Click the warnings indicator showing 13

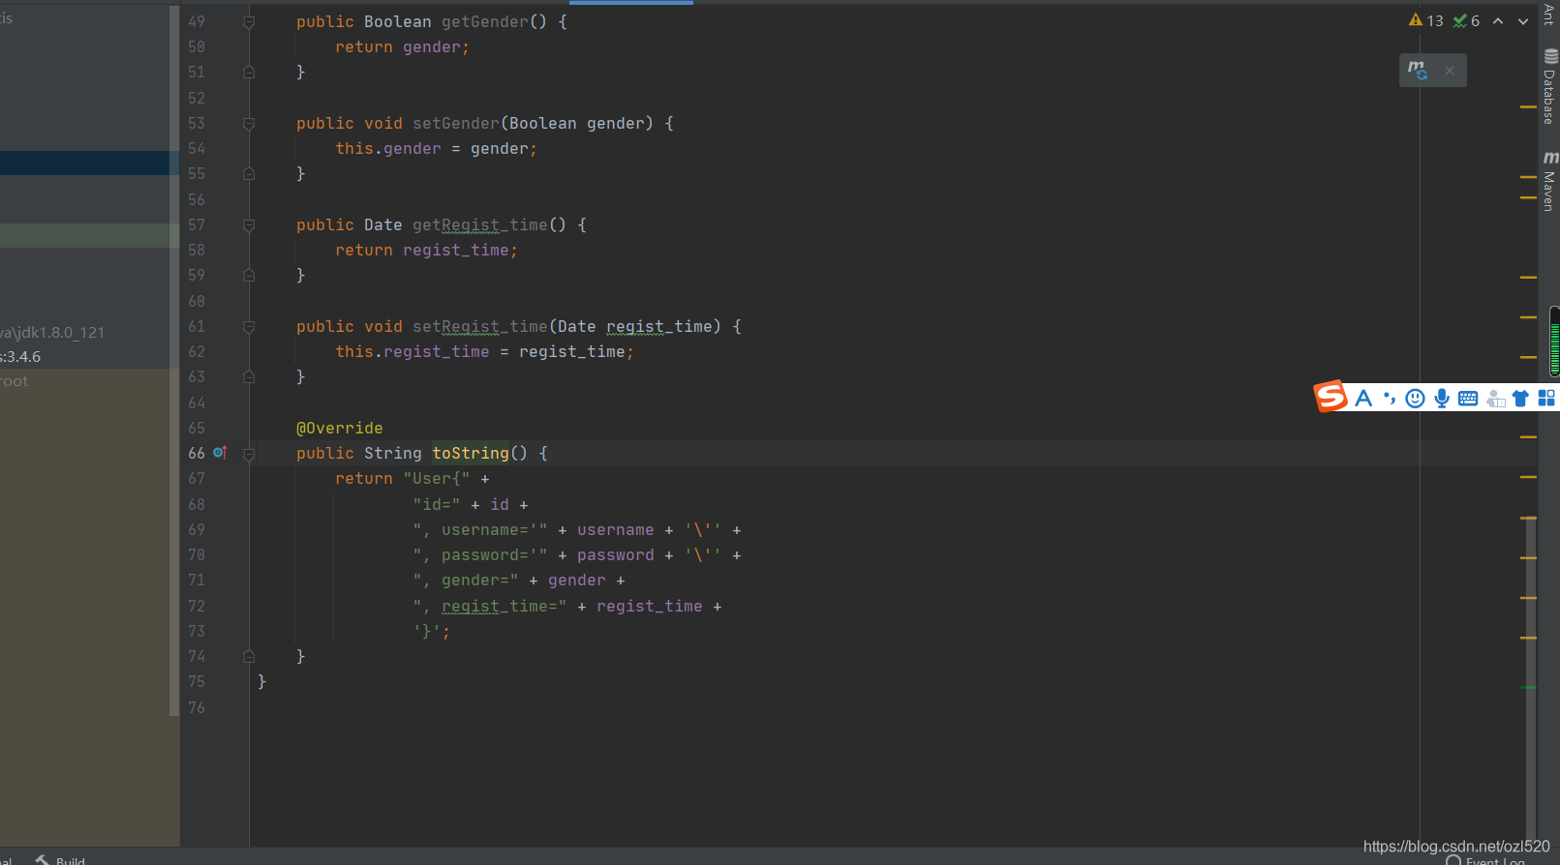click(x=1425, y=20)
